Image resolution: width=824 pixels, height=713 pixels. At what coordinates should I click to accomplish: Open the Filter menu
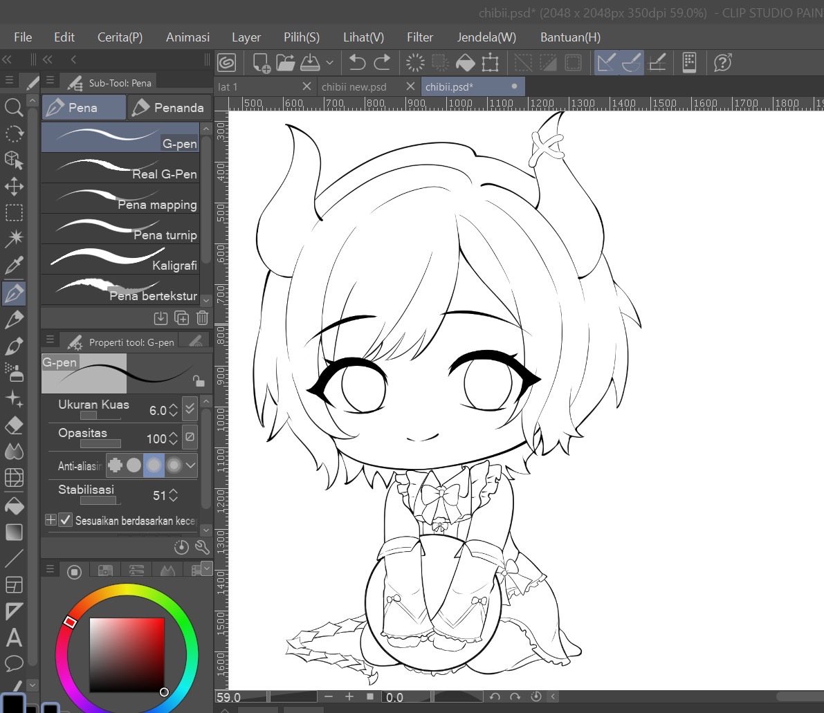tap(420, 37)
